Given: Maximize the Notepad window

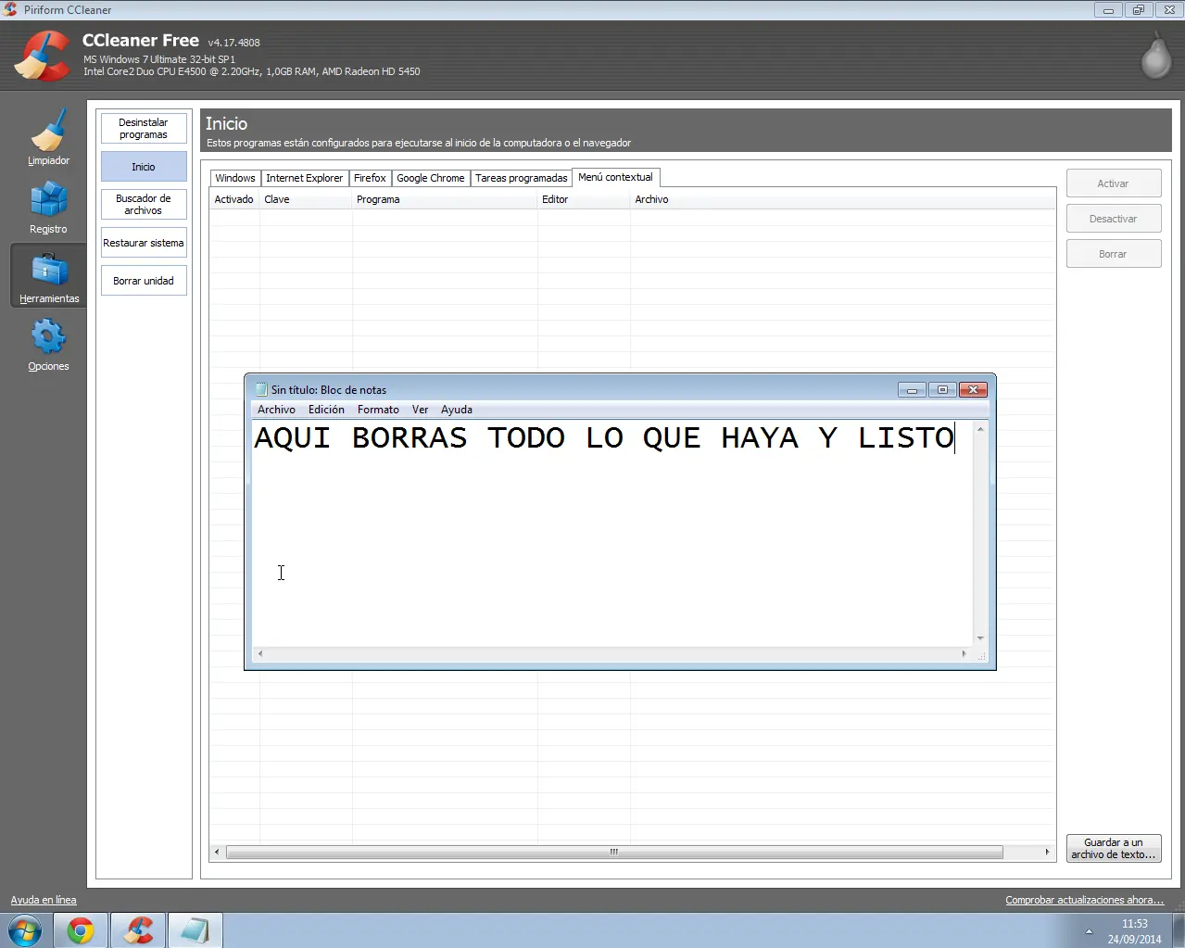Looking at the screenshot, I should coord(942,390).
